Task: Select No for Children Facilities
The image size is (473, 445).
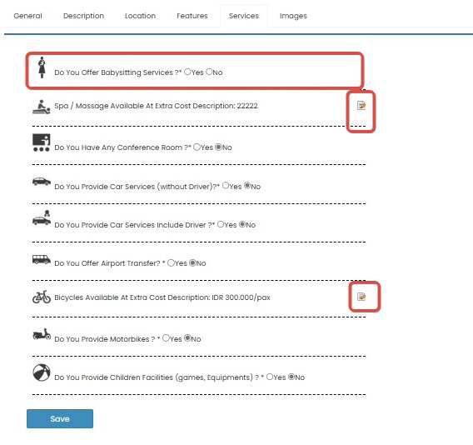Action: 291,377
